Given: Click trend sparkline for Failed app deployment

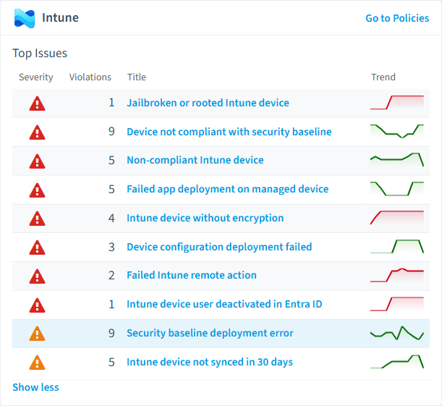Looking at the screenshot, I should click(397, 189).
